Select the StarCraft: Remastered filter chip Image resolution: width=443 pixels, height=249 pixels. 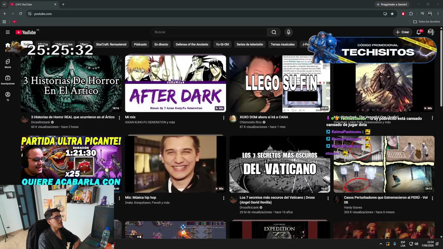[111, 44]
